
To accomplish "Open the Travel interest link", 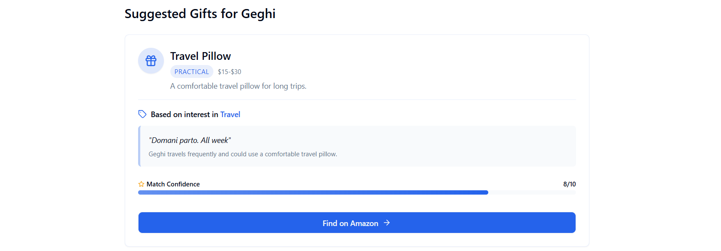I will pos(230,115).
